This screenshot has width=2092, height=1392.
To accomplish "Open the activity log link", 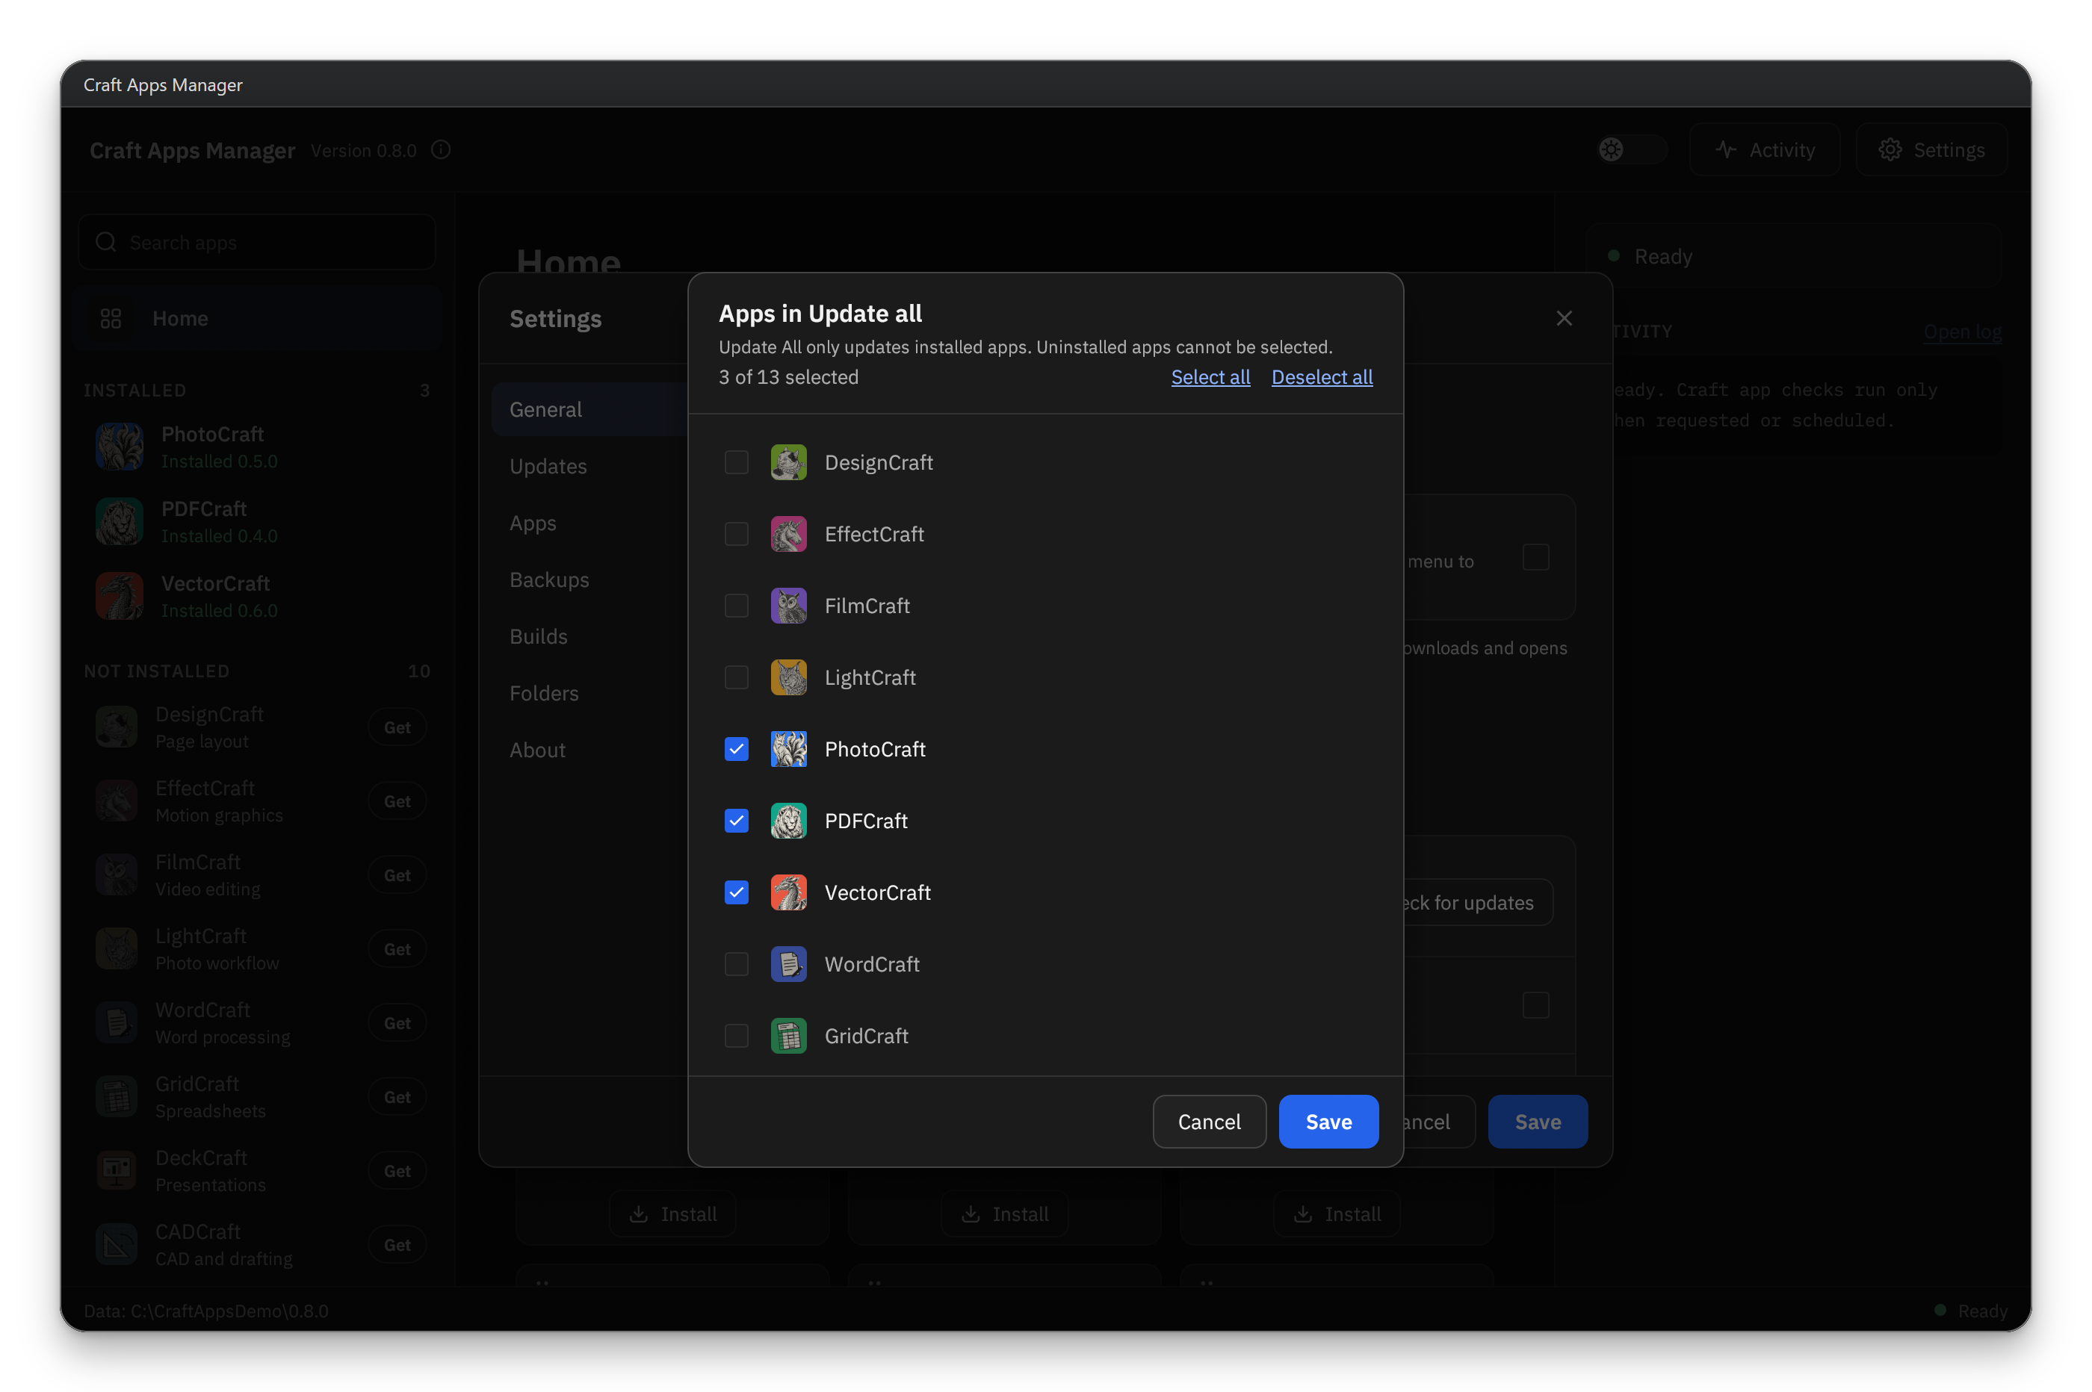I will [1961, 331].
